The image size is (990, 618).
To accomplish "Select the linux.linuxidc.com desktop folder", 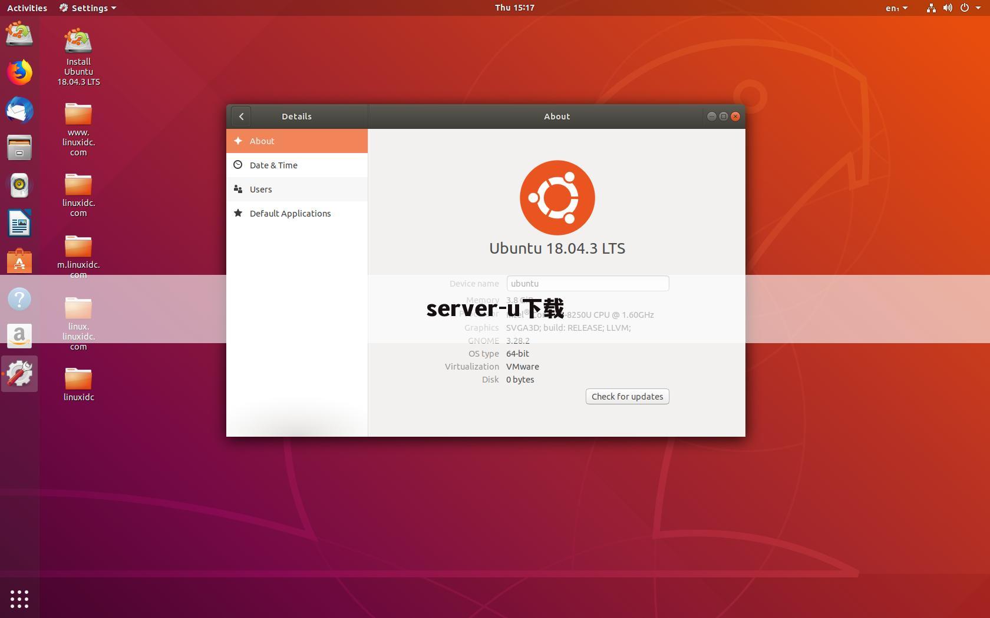I will (x=78, y=324).
